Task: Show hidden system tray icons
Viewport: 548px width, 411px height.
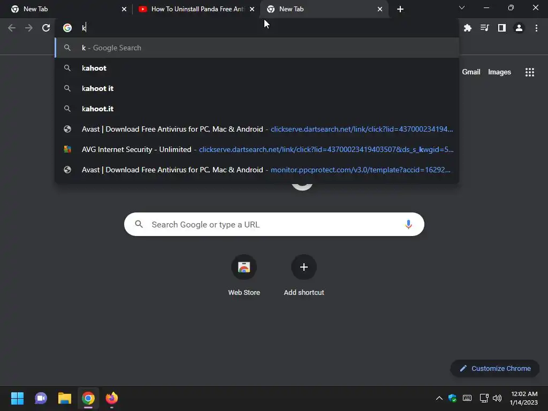Action: click(x=439, y=398)
